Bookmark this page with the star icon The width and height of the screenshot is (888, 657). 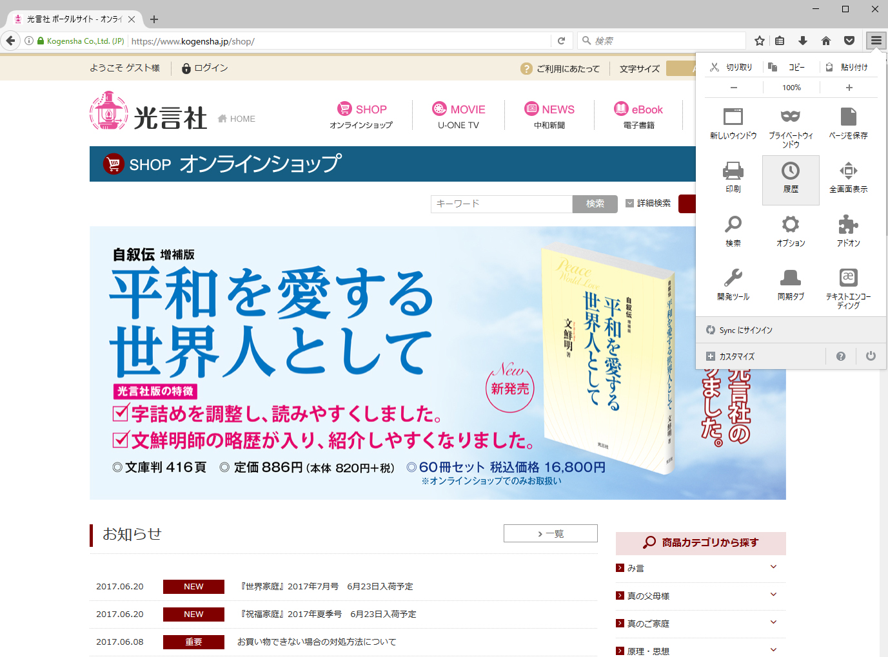[x=760, y=41]
